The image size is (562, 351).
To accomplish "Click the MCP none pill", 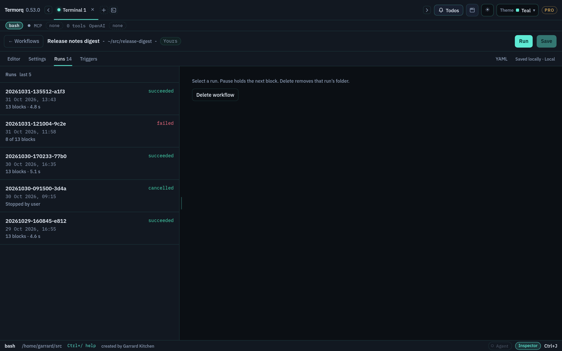I will click(x=54, y=25).
